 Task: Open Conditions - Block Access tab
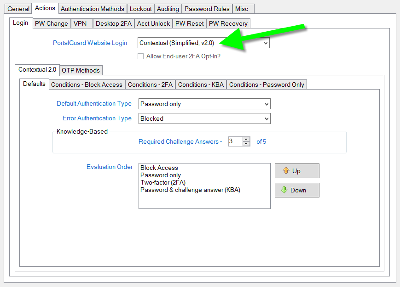87,85
